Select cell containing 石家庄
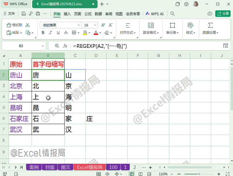The width and height of the screenshot is (233, 176). [20, 119]
